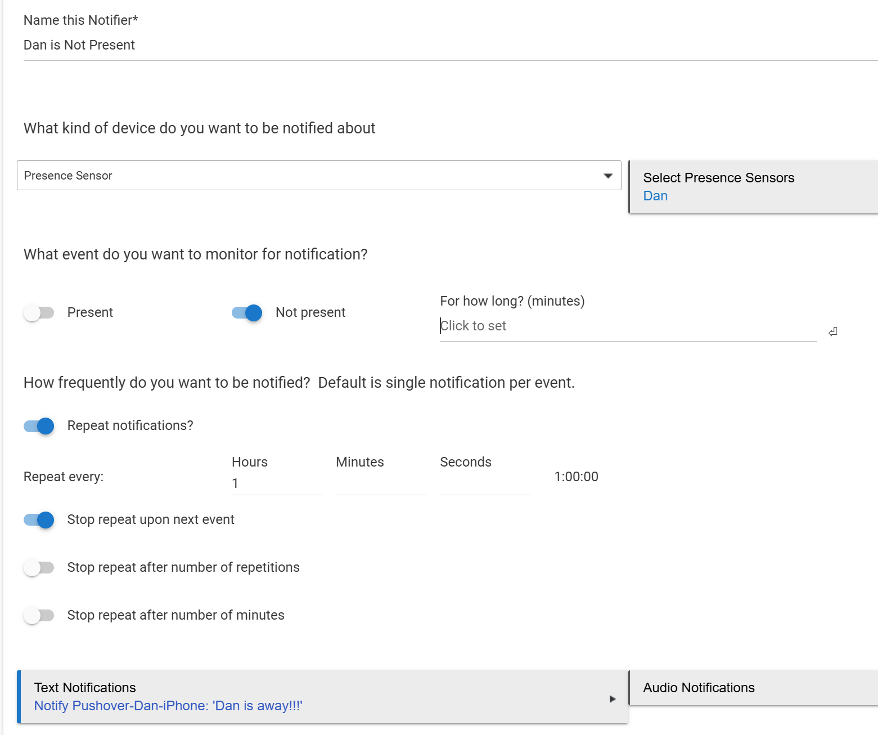Click the dropdown arrow of device type selector
Viewport: 878px width, 735px height.
pyautogui.click(x=607, y=176)
